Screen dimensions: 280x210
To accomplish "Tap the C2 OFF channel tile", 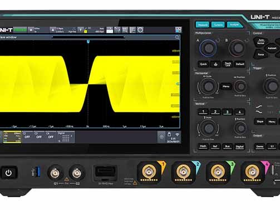I will [27, 137].
